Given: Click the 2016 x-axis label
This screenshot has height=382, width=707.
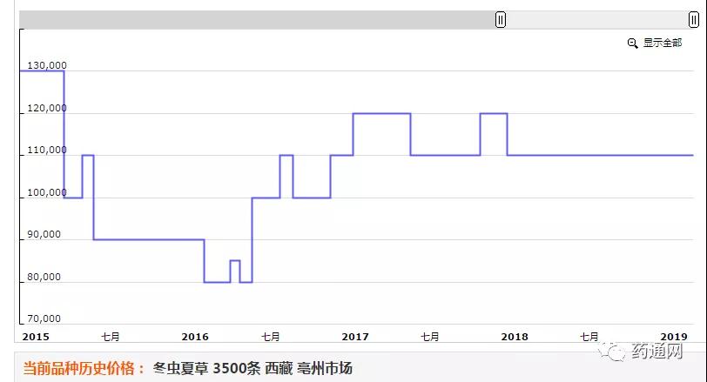Looking at the screenshot, I should tap(195, 337).
